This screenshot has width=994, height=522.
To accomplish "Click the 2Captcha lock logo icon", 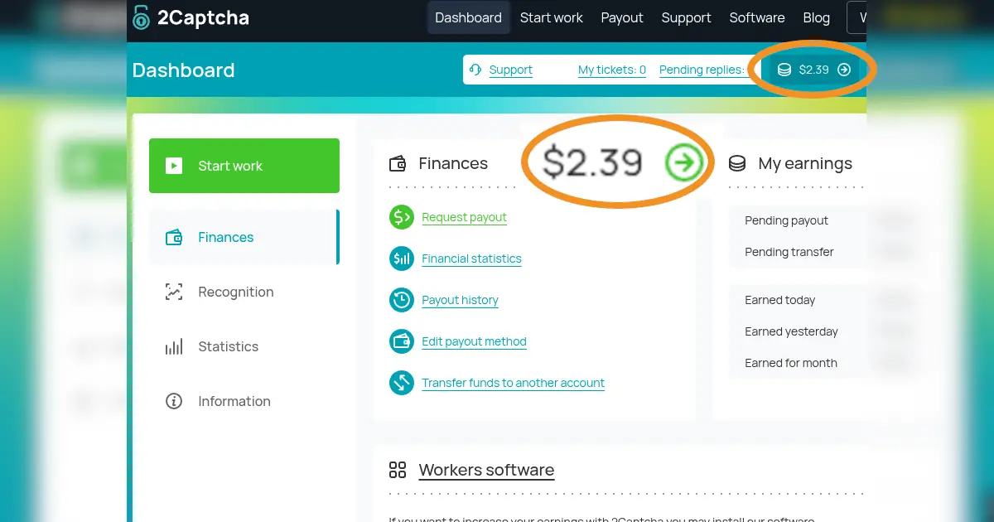I will pyautogui.click(x=142, y=17).
